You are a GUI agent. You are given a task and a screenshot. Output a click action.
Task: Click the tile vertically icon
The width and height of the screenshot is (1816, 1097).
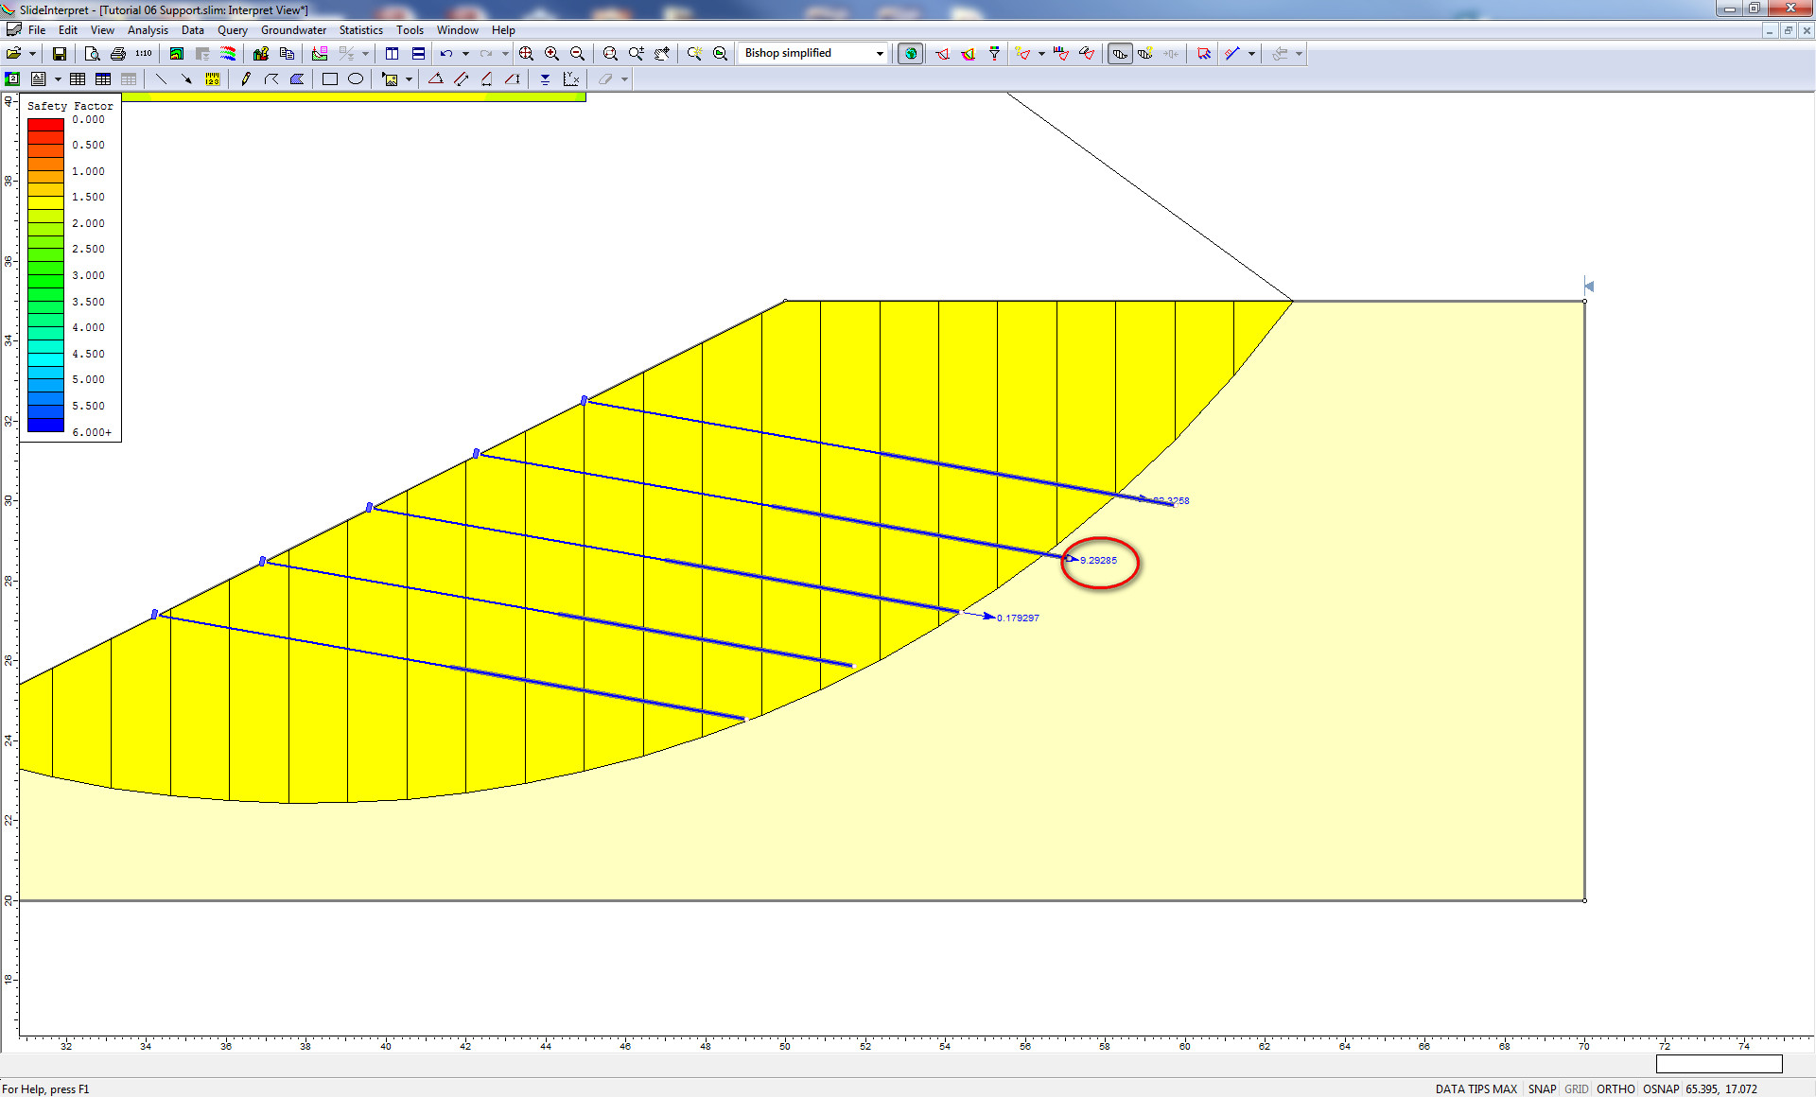tap(393, 54)
